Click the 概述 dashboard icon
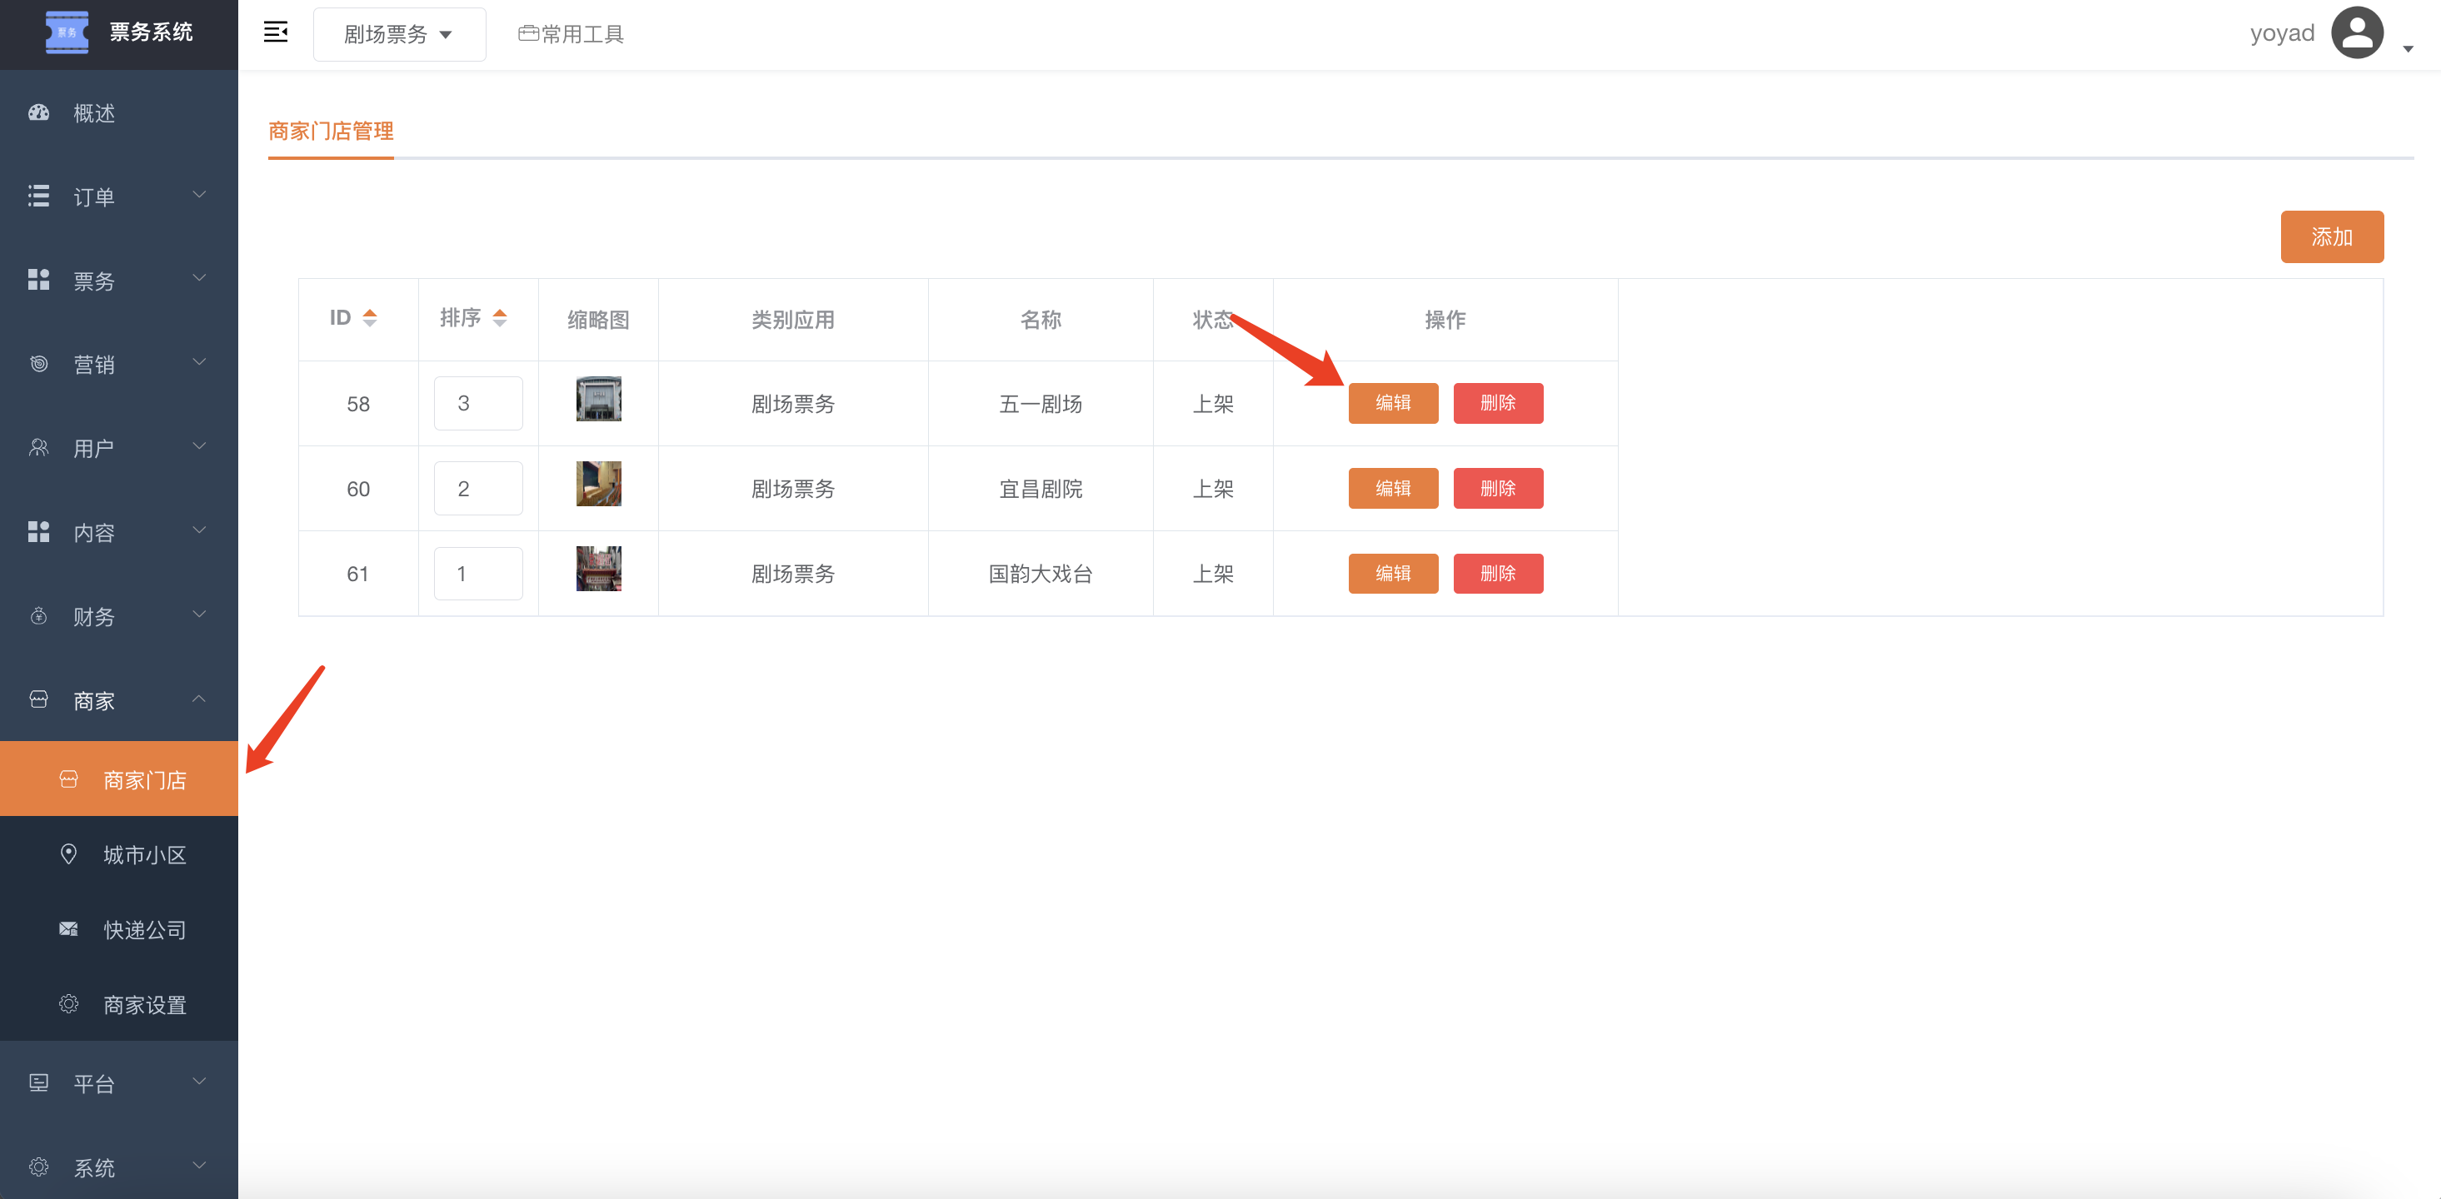 tap(39, 112)
